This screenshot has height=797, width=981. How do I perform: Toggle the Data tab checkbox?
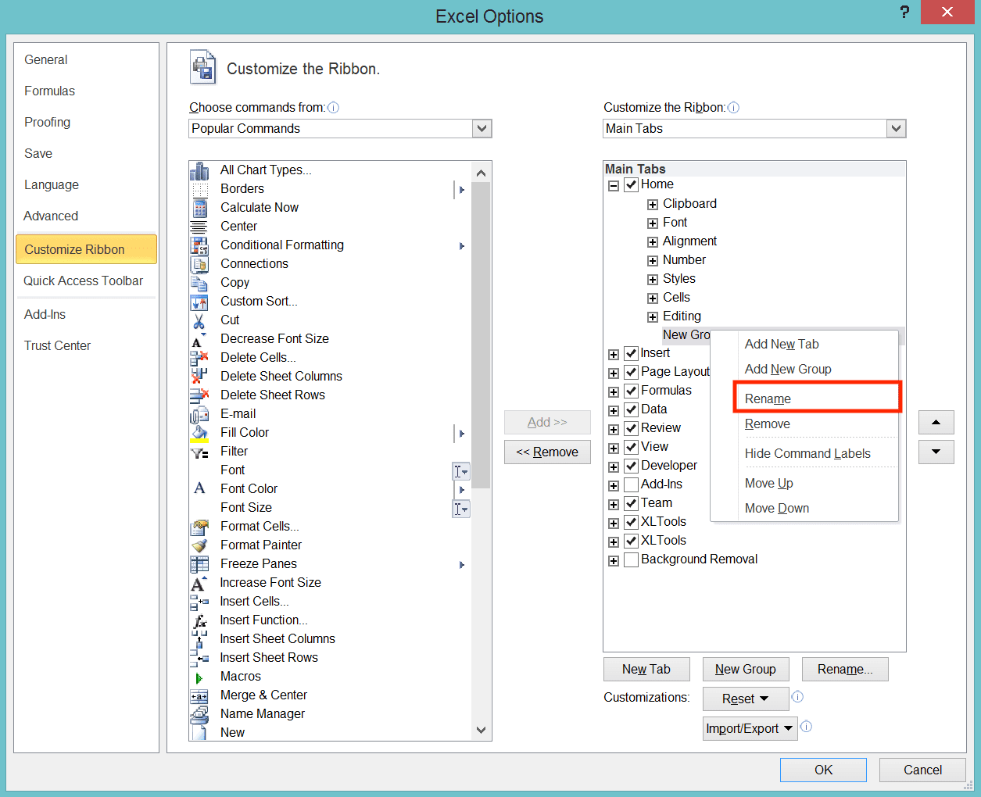[x=632, y=410]
